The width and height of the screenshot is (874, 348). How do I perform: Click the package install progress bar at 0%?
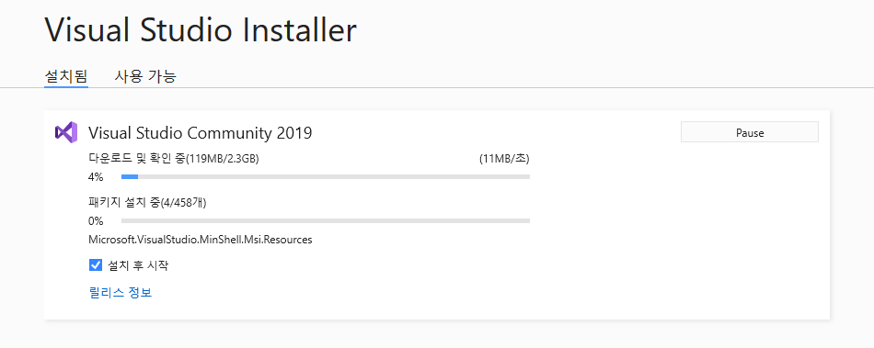pyautogui.click(x=326, y=220)
